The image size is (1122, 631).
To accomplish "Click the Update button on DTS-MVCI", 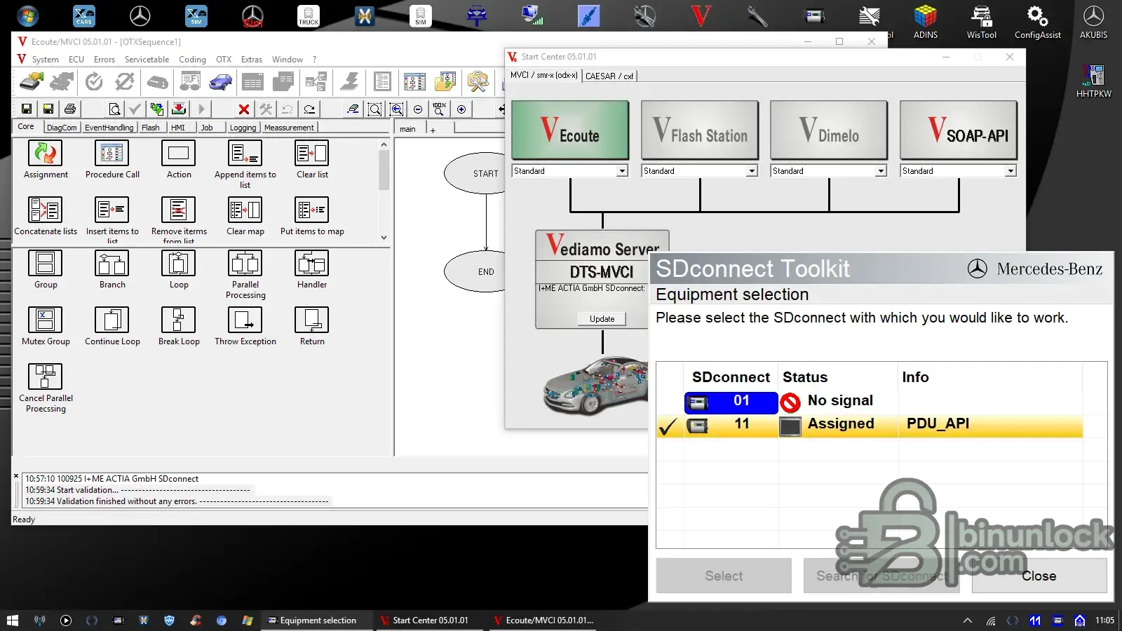I will (x=602, y=319).
